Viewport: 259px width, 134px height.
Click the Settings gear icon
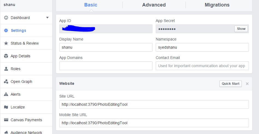coord(6,30)
